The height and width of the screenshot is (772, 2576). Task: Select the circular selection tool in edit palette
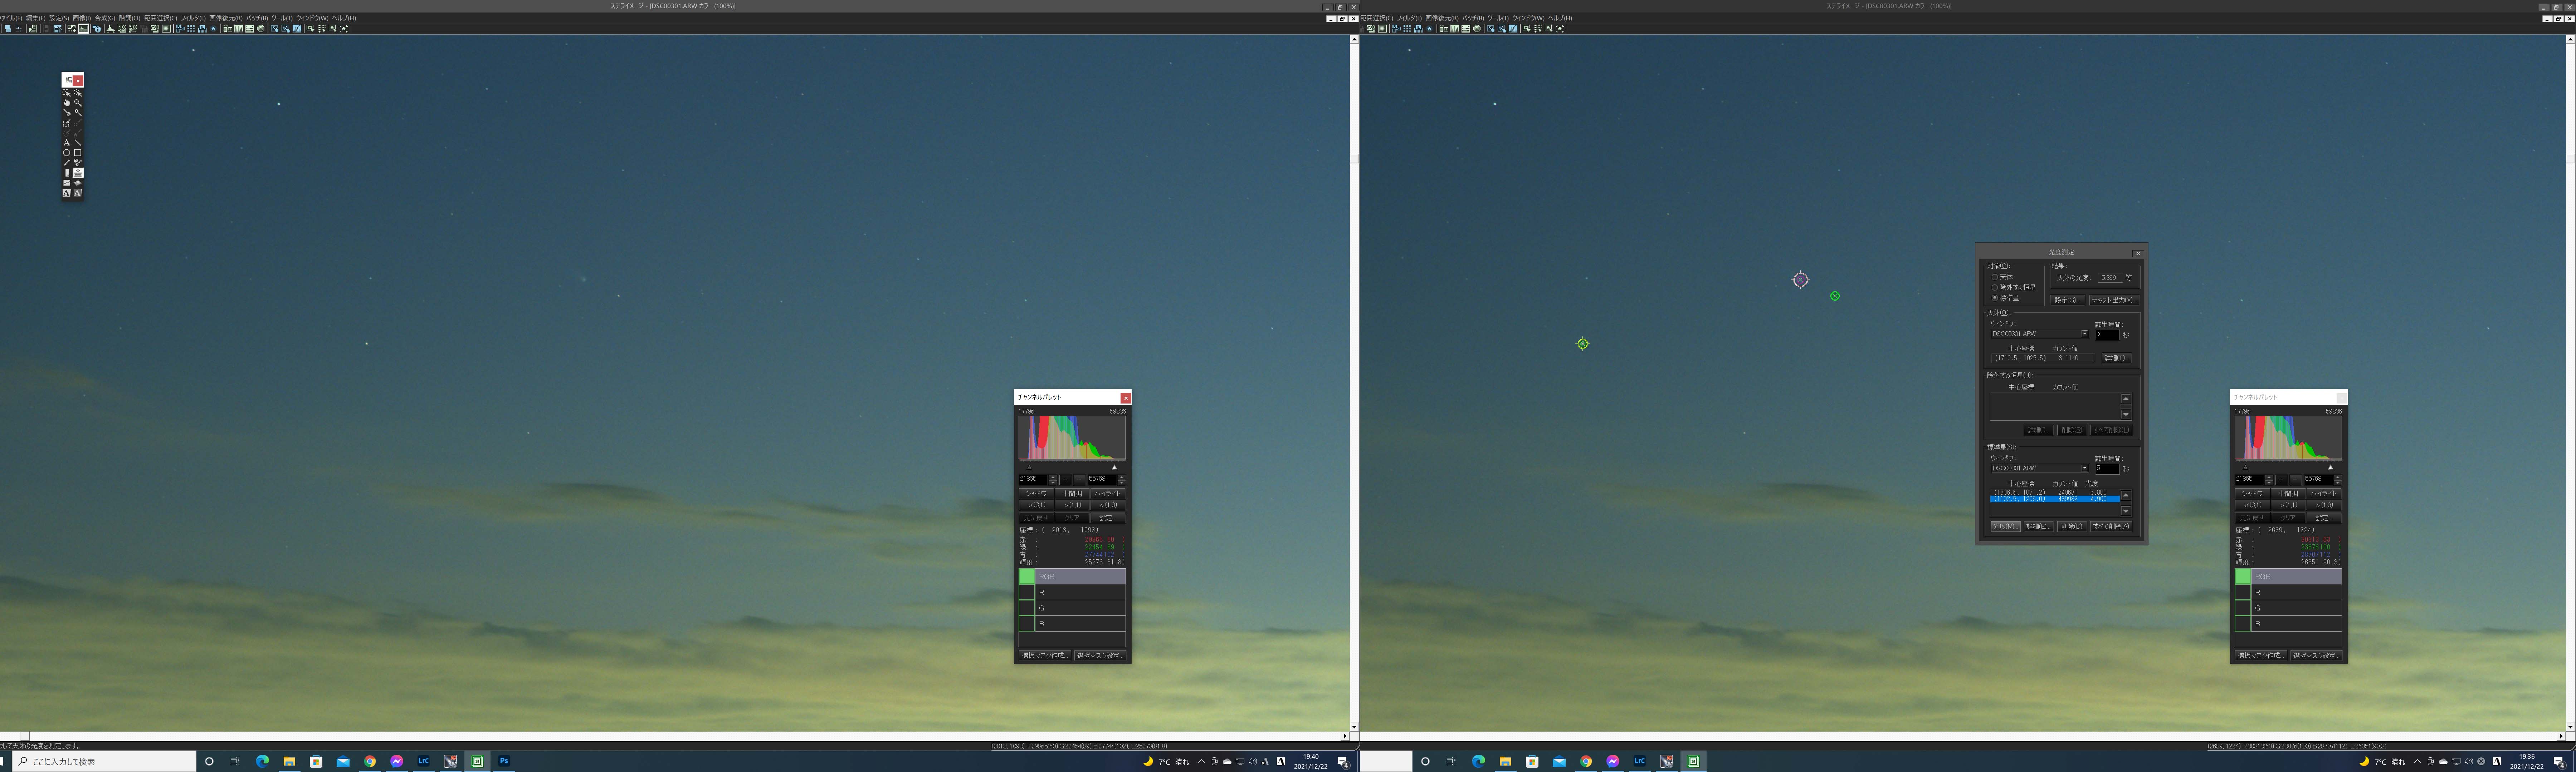click(78, 93)
